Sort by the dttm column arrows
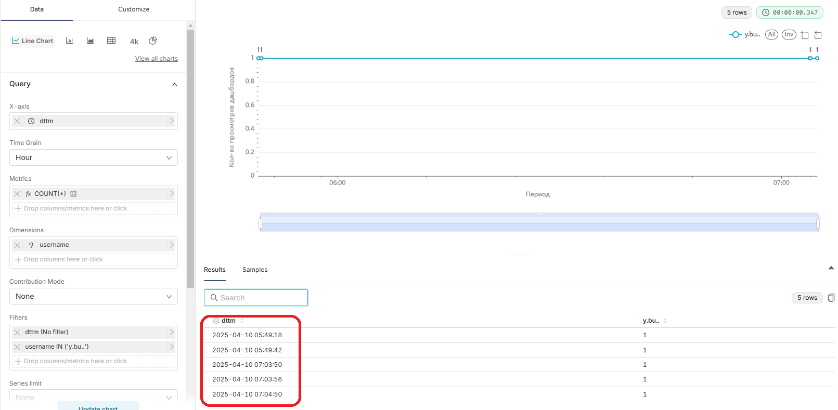 coord(242,321)
